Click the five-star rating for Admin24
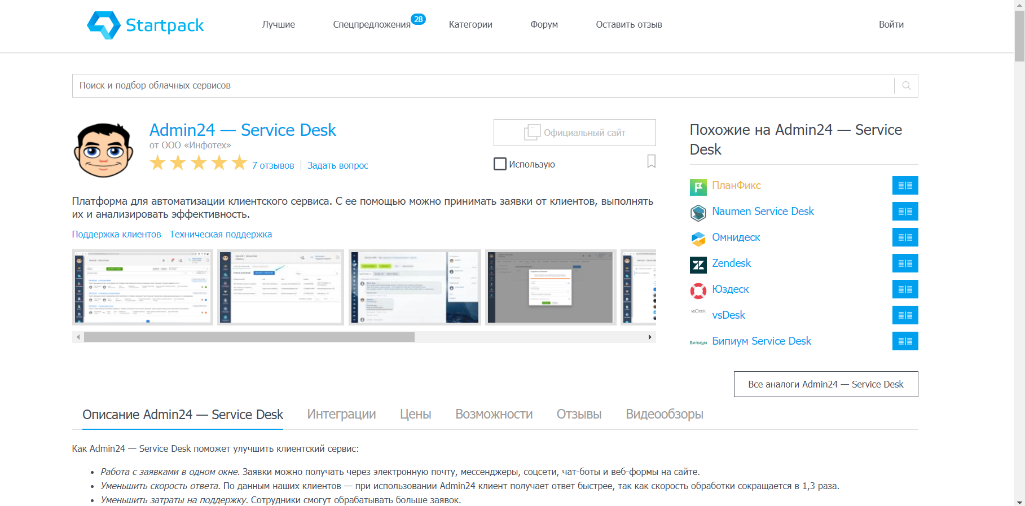 199,163
